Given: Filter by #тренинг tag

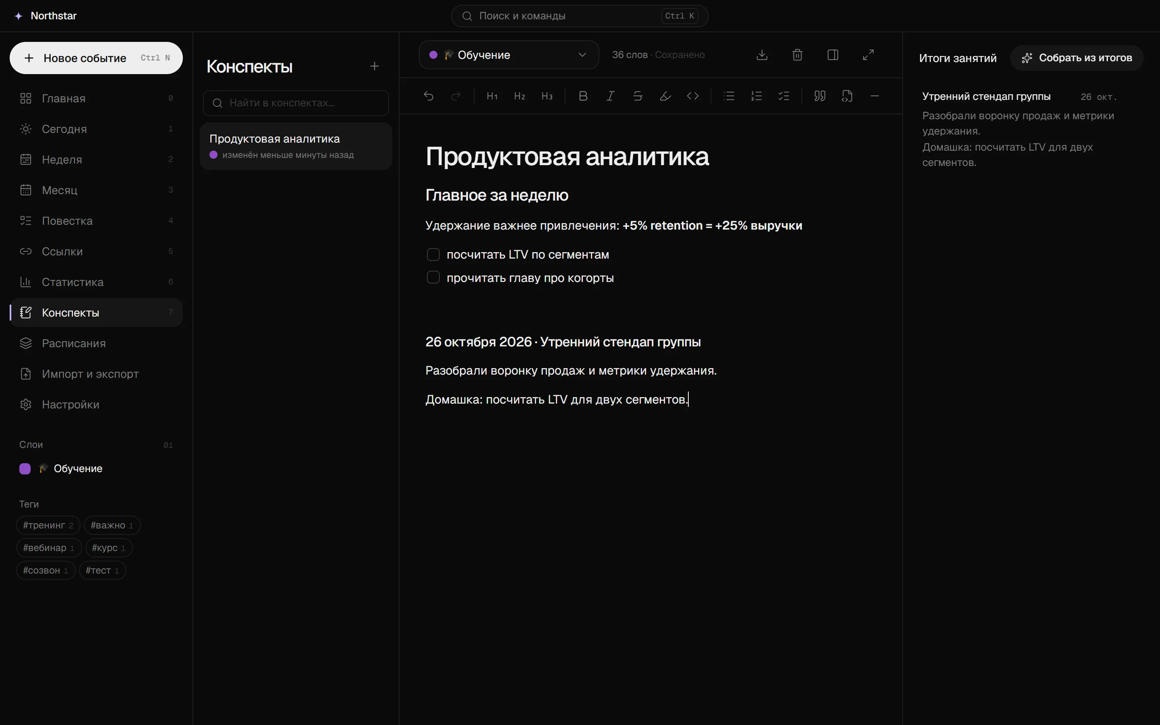Looking at the screenshot, I should [x=48, y=525].
